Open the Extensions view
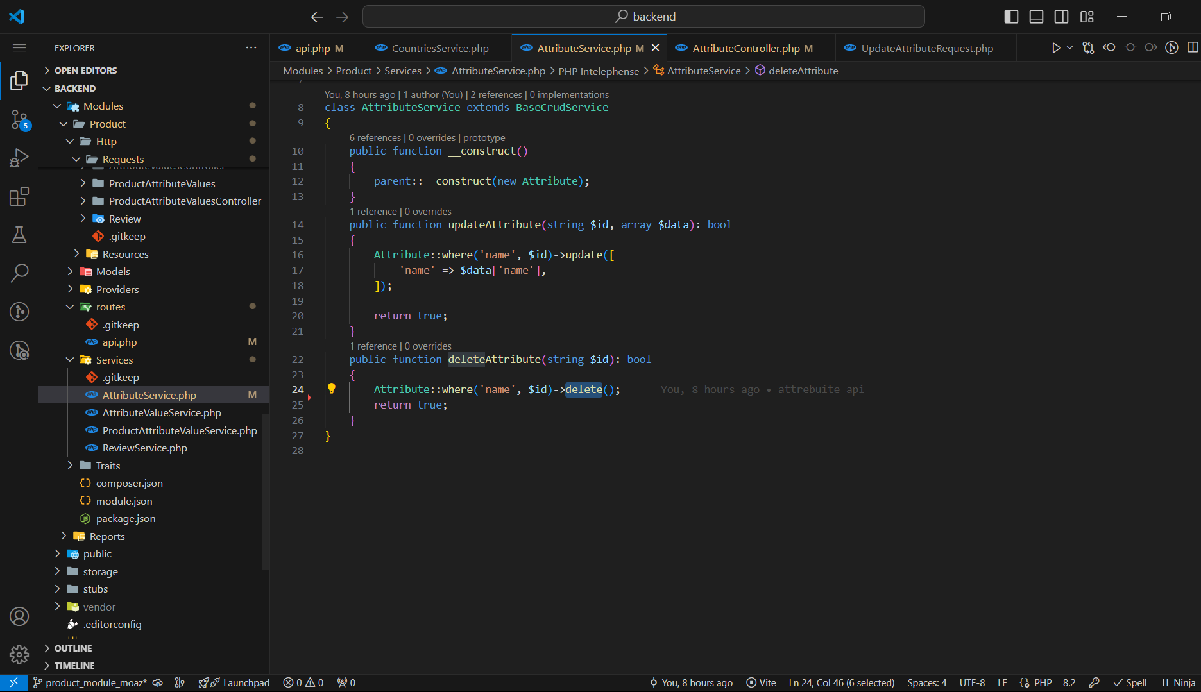 [19, 196]
